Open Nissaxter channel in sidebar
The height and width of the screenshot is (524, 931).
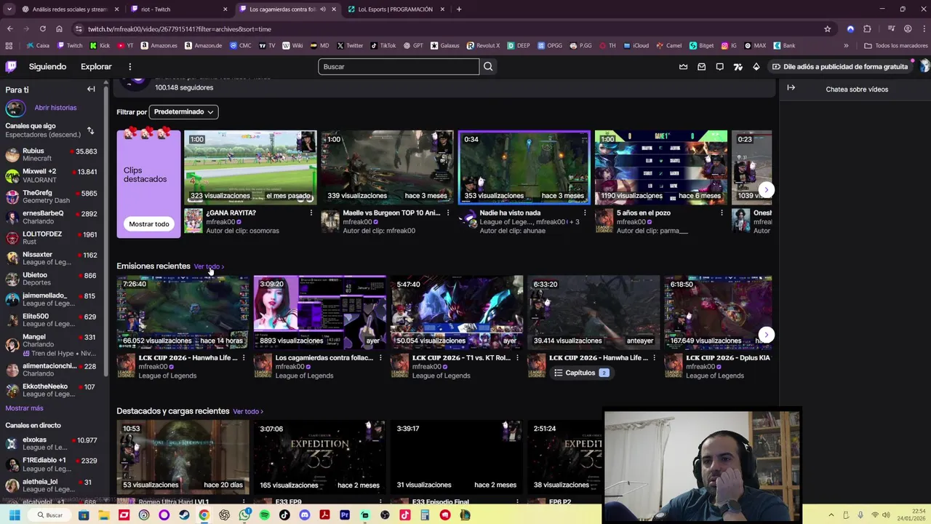[x=51, y=258]
